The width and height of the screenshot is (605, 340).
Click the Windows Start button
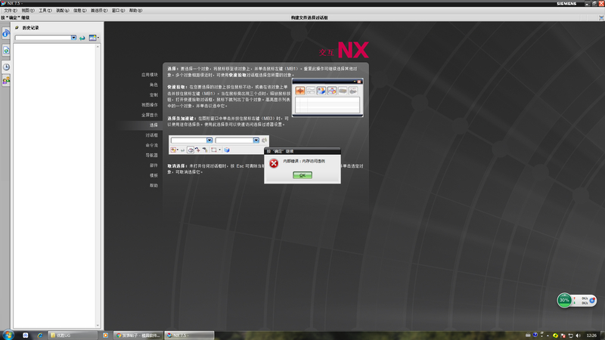click(8, 335)
